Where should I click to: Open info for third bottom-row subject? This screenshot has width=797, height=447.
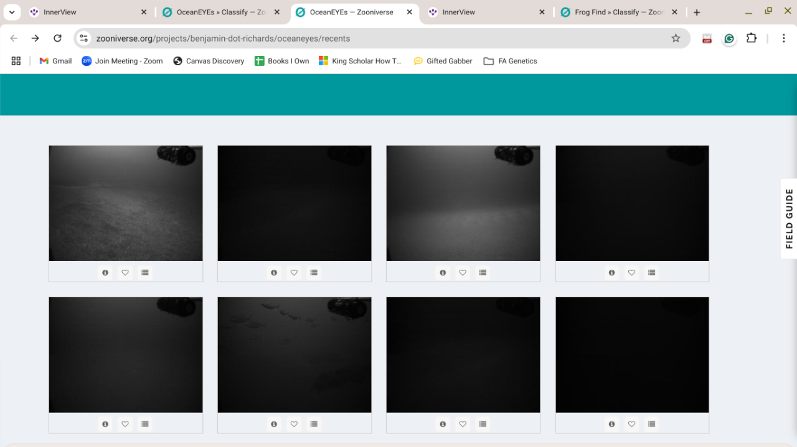click(x=443, y=424)
